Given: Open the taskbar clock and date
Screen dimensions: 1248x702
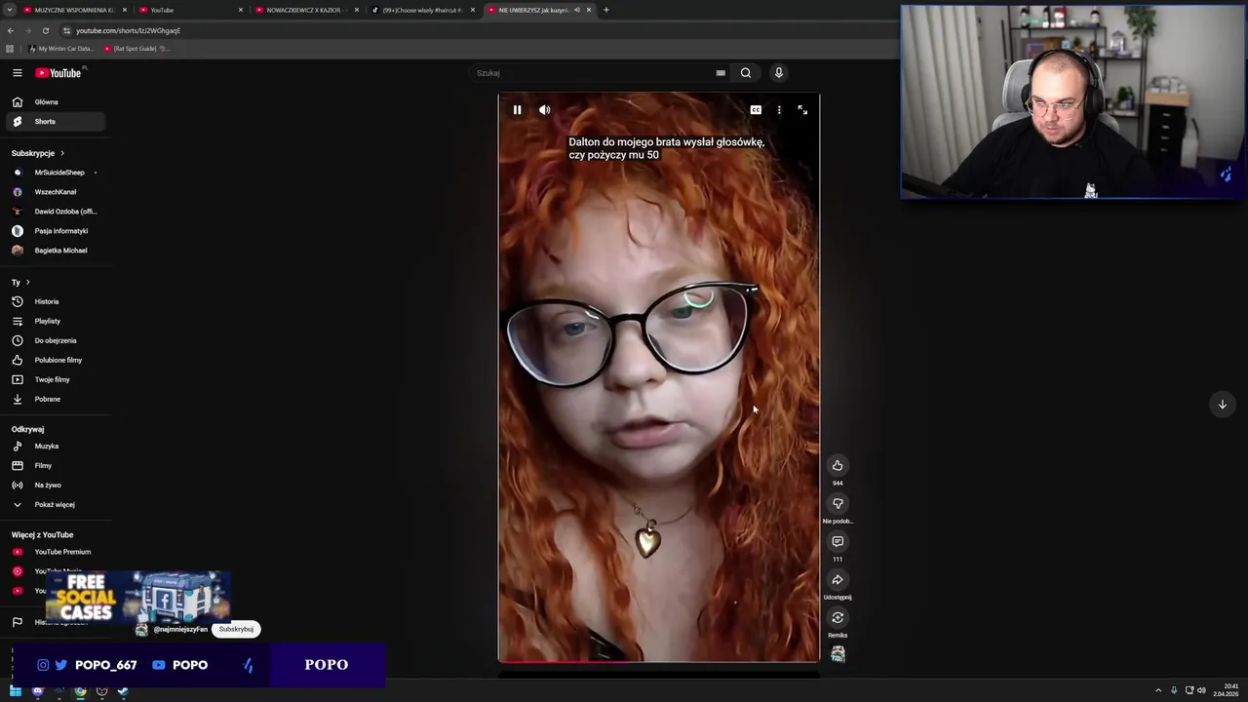Looking at the screenshot, I should coord(1226,690).
